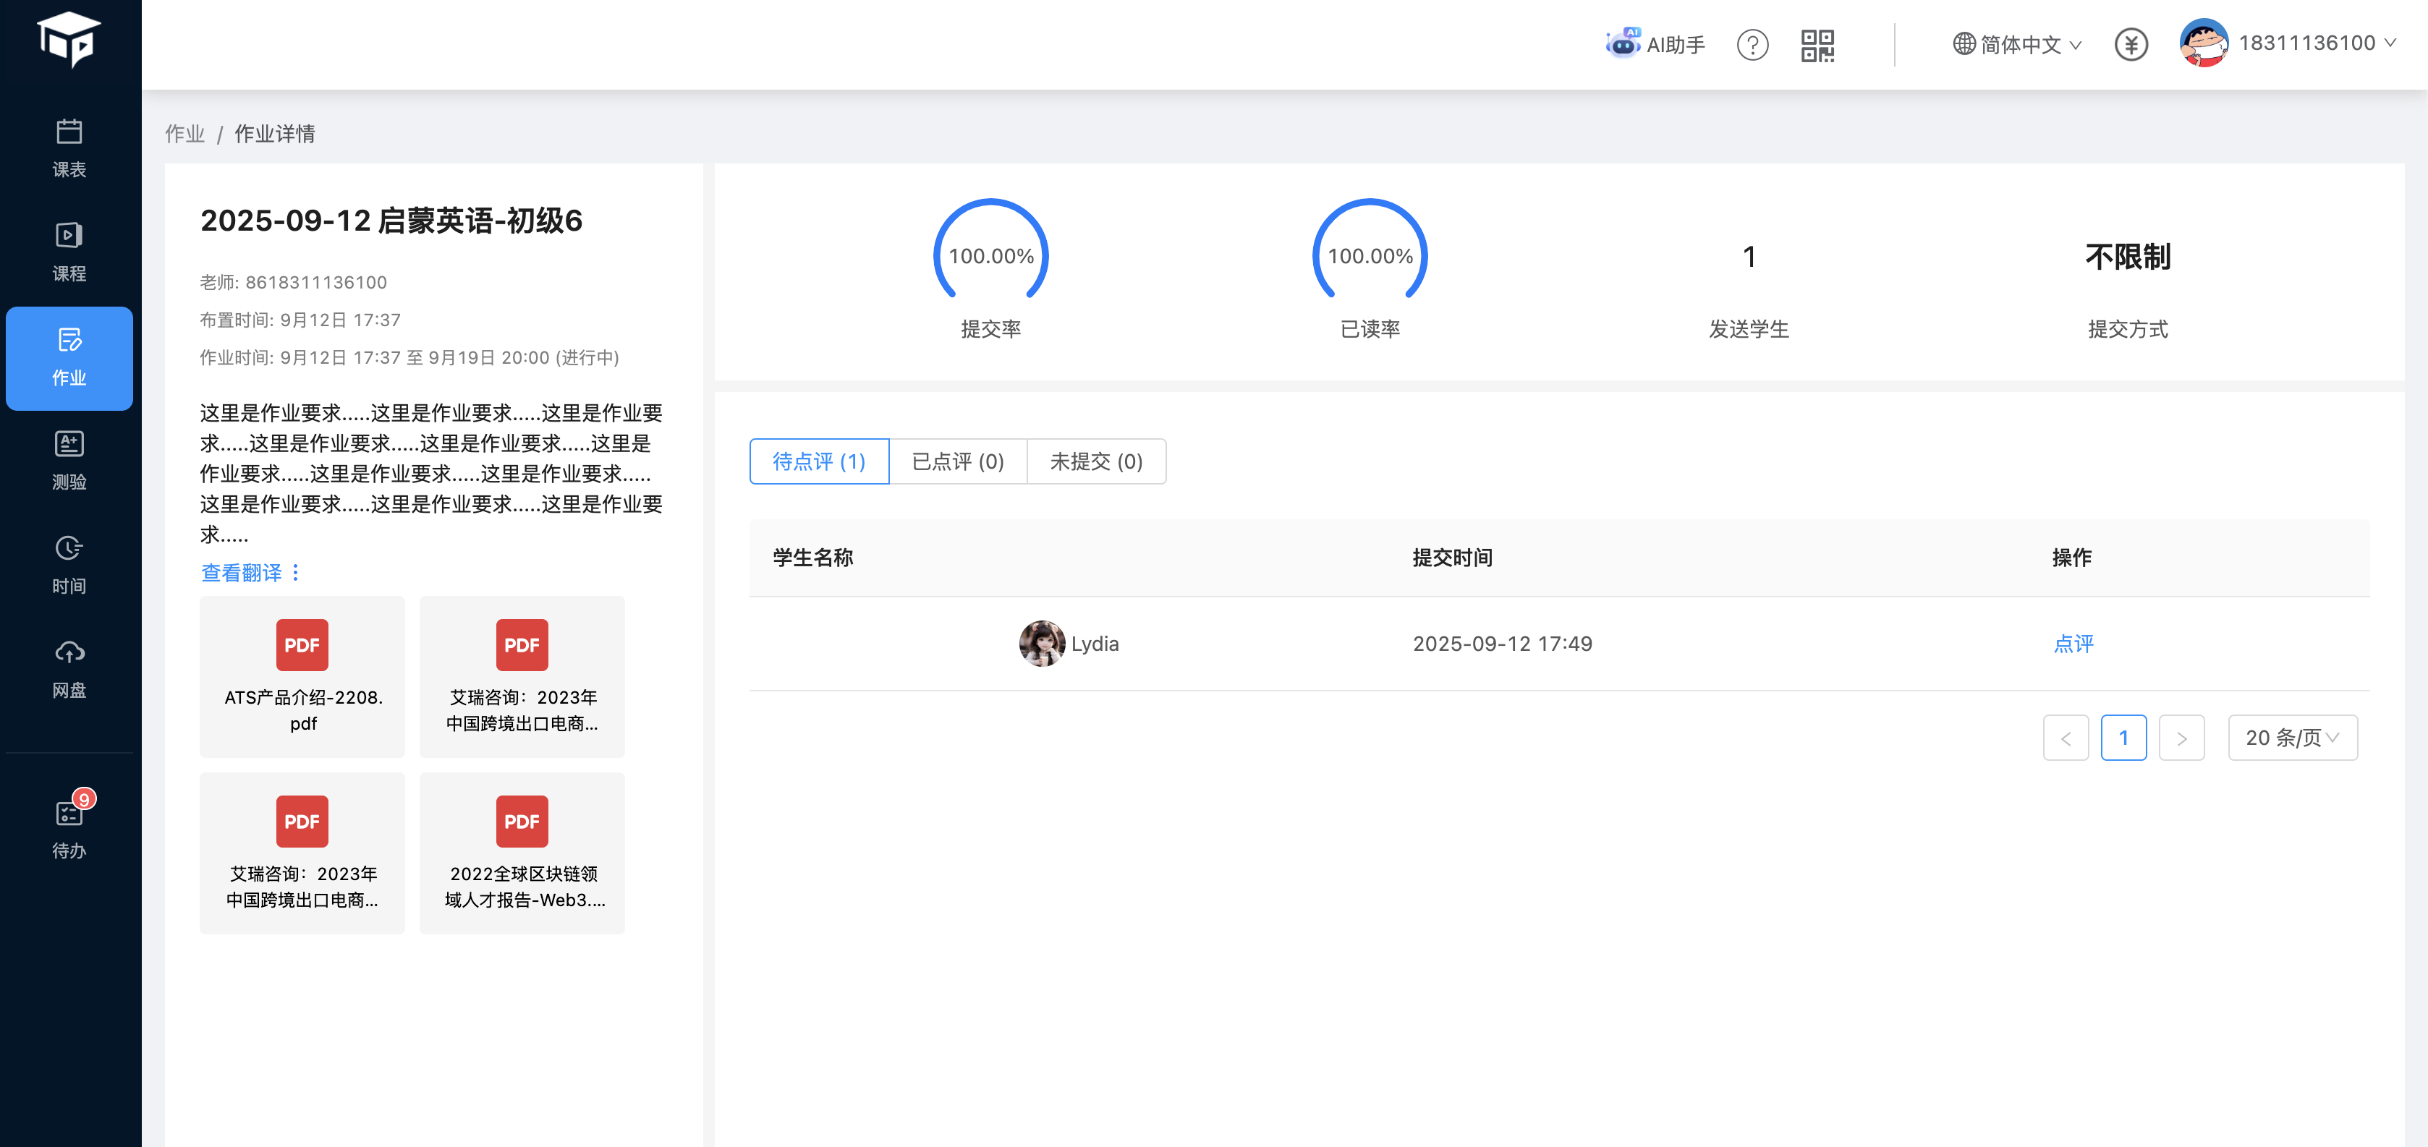
Task: Switch to 未提交 (0) tab
Action: click(1095, 462)
